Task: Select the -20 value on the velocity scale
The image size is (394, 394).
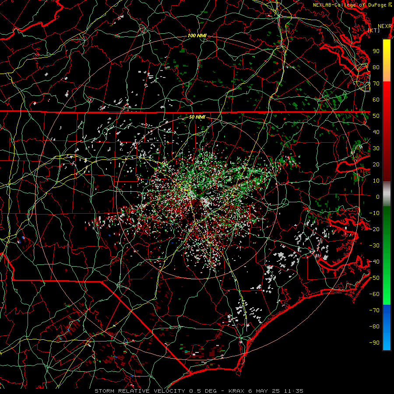Action: [x=374, y=229]
